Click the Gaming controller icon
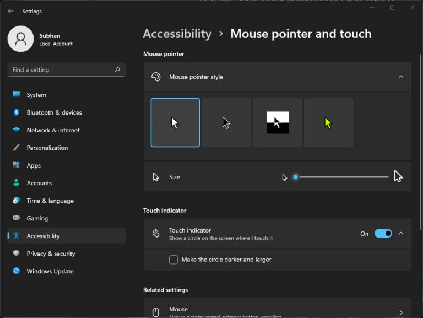Screen dimensions: 423x318 (16, 218)
